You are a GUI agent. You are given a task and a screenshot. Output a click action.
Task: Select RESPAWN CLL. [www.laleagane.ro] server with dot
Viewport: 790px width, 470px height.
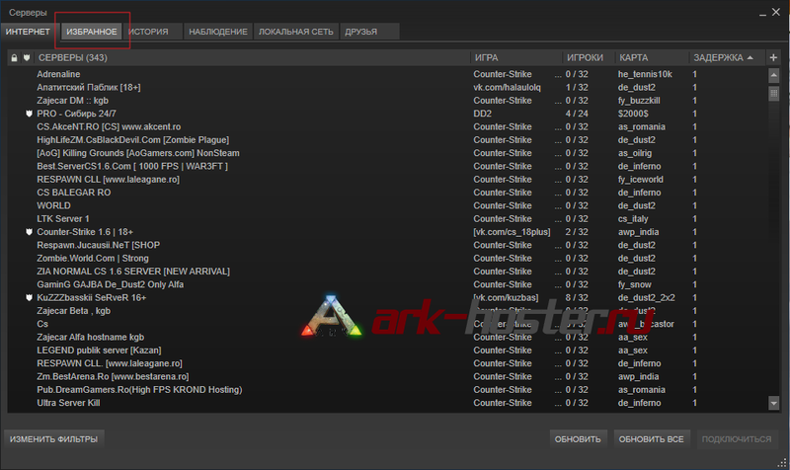click(x=386, y=363)
